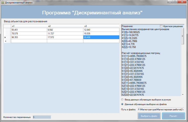Click the solution panel scrollbar thumb
Screen dimensions: 188x122
[x=183, y=36]
